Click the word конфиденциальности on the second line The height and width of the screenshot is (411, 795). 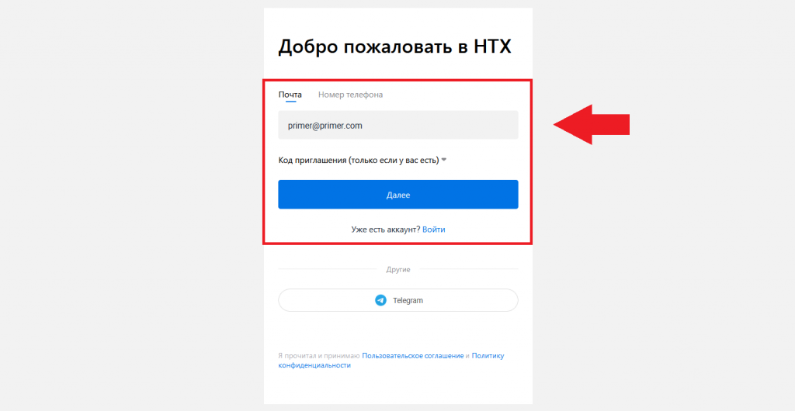click(x=314, y=365)
